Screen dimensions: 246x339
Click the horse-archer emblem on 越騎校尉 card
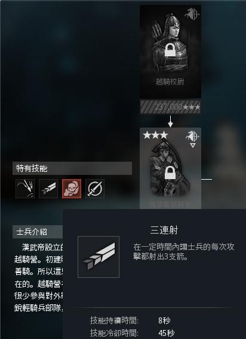click(x=192, y=14)
